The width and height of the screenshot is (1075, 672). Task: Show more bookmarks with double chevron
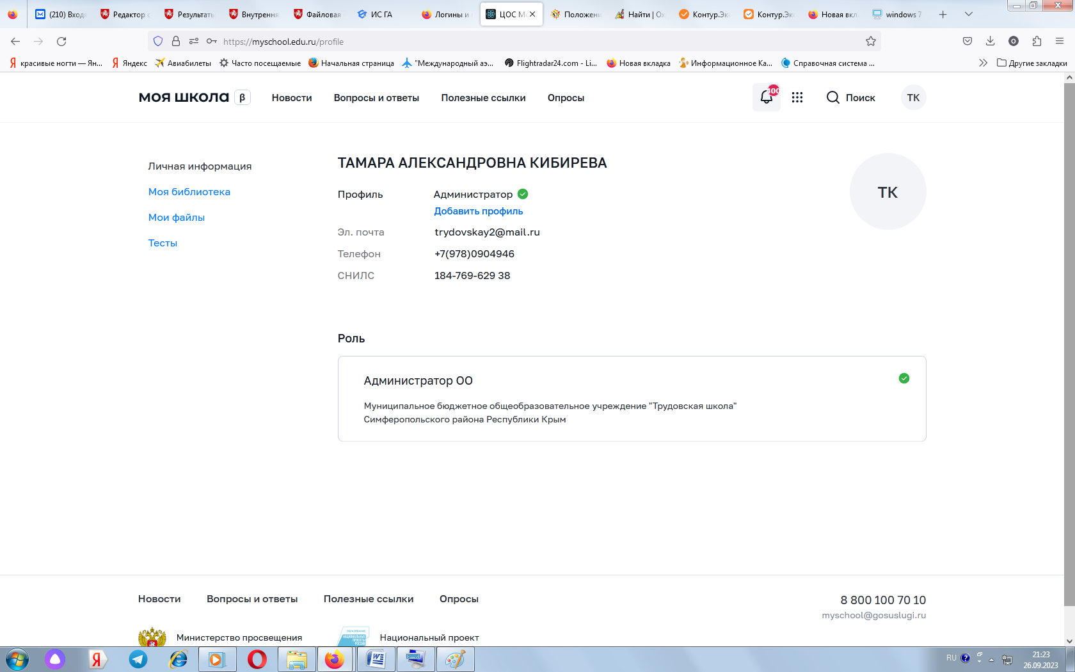click(x=983, y=63)
